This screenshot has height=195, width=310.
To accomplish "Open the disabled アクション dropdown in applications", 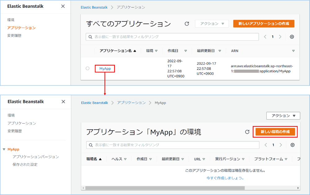I will click(212, 24).
